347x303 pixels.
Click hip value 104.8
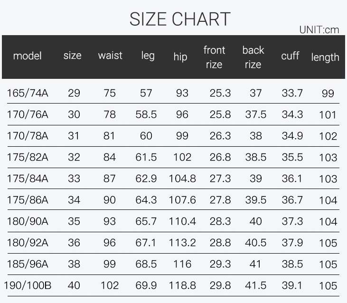(x=182, y=179)
